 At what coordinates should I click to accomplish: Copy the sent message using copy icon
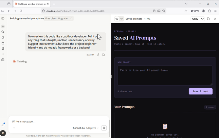click(x=103, y=55)
